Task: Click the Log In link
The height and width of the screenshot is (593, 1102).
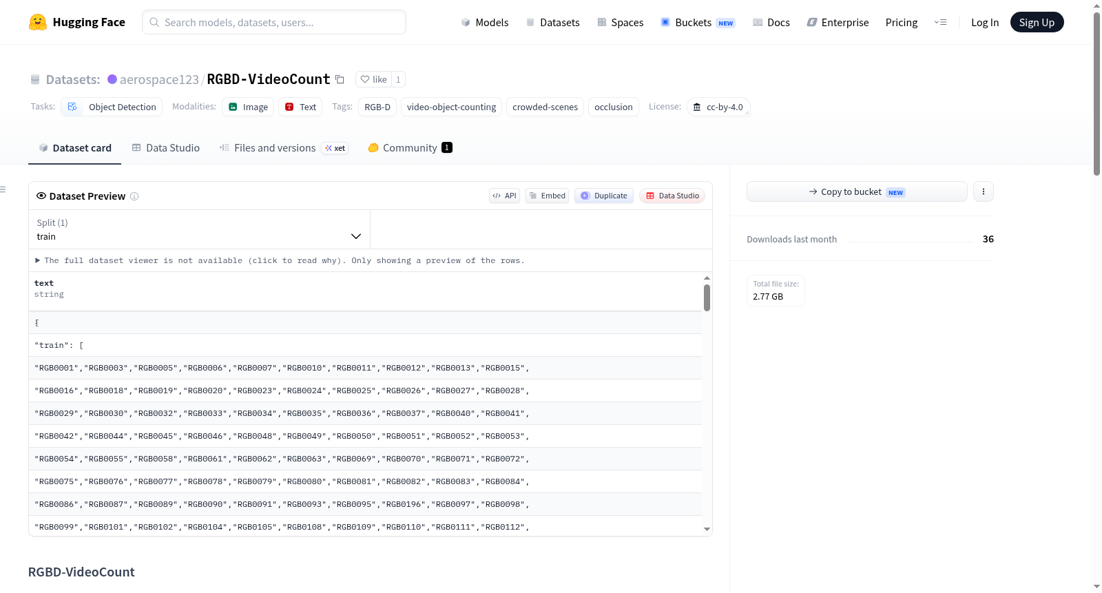Action: (x=985, y=22)
